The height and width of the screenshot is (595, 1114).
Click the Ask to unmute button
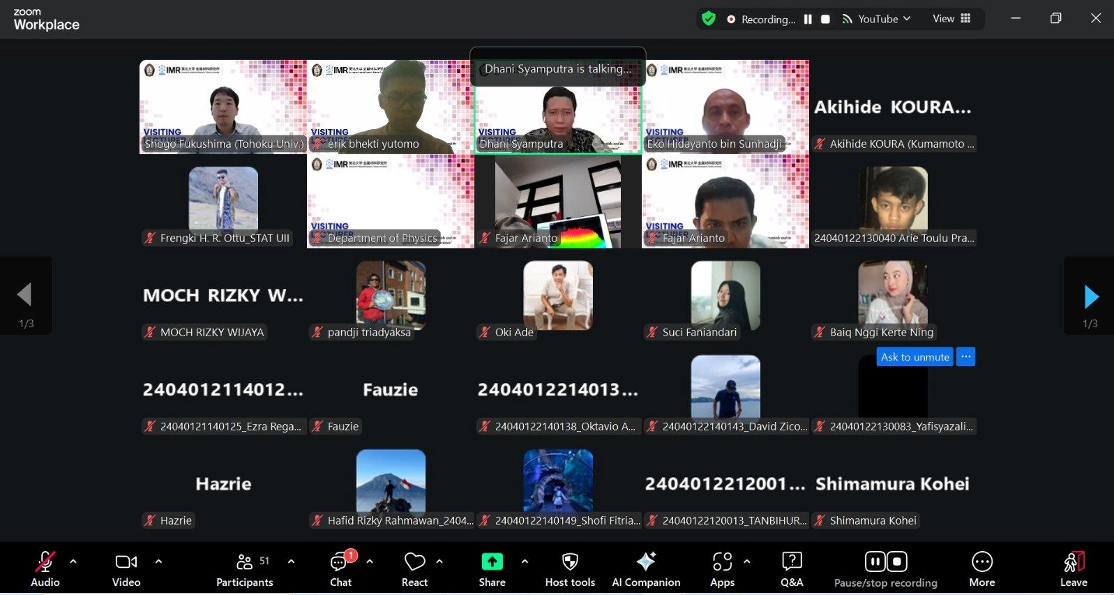point(914,357)
